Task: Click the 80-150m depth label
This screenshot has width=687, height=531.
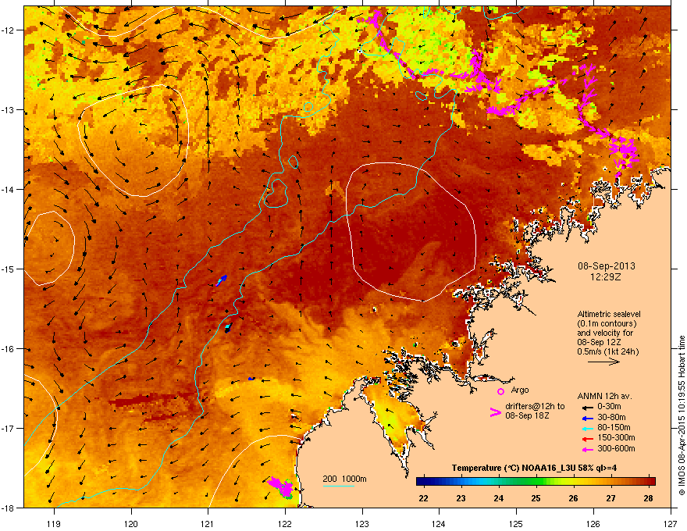Action: click(x=614, y=428)
